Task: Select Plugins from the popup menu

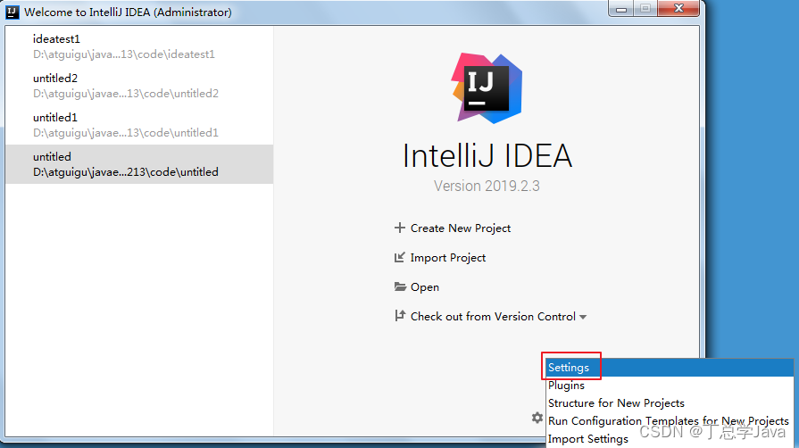Action: pos(670,386)
